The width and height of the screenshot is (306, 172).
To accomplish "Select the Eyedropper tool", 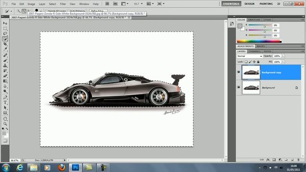I will (5, 49).
